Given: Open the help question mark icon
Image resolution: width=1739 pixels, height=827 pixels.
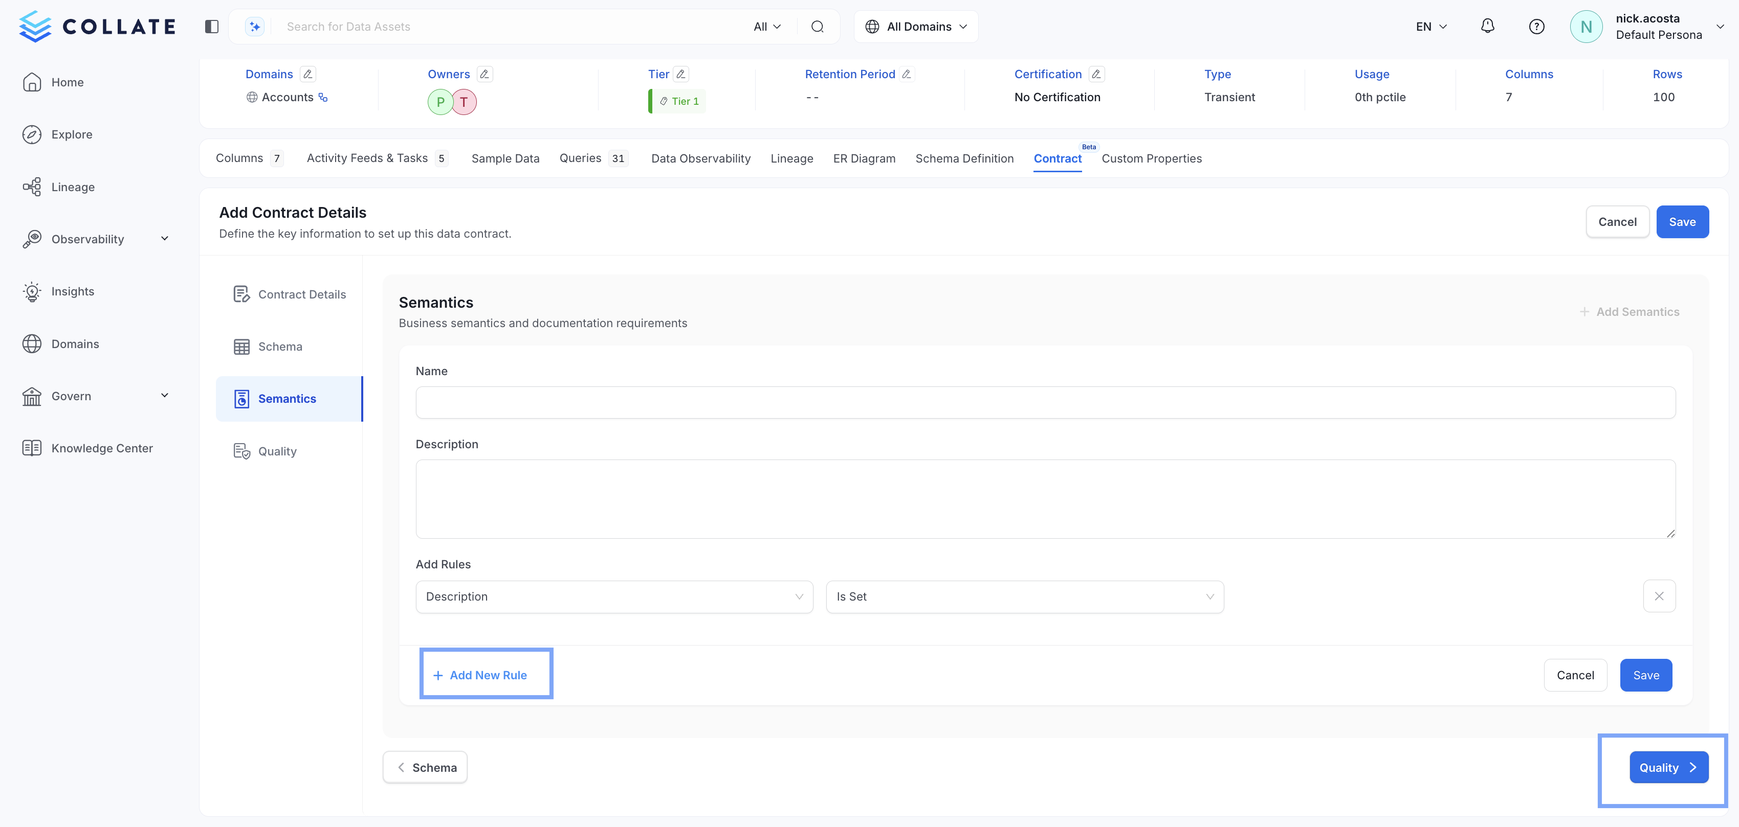Looking at the screenshot, I should point(1536,26).
